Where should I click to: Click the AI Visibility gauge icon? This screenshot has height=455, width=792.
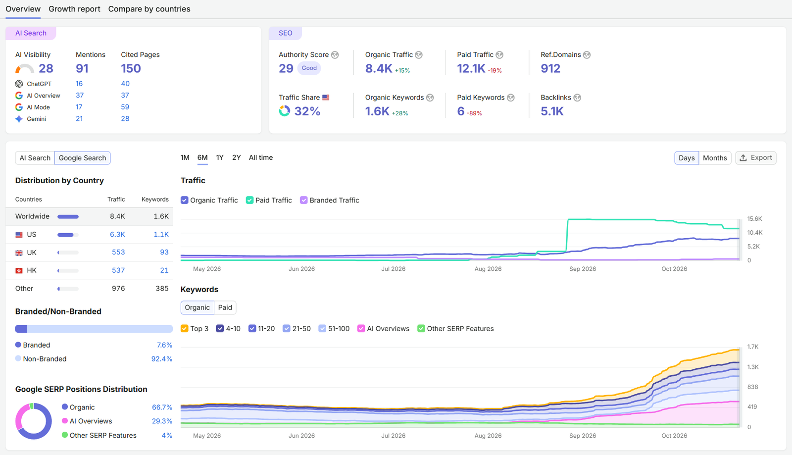(x=24, y=69)
